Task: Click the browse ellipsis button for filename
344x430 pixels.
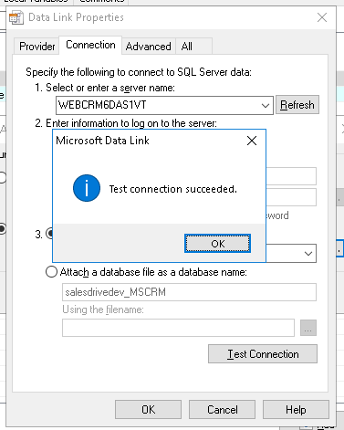Action: pyautogui.click(x=308, y=328)
